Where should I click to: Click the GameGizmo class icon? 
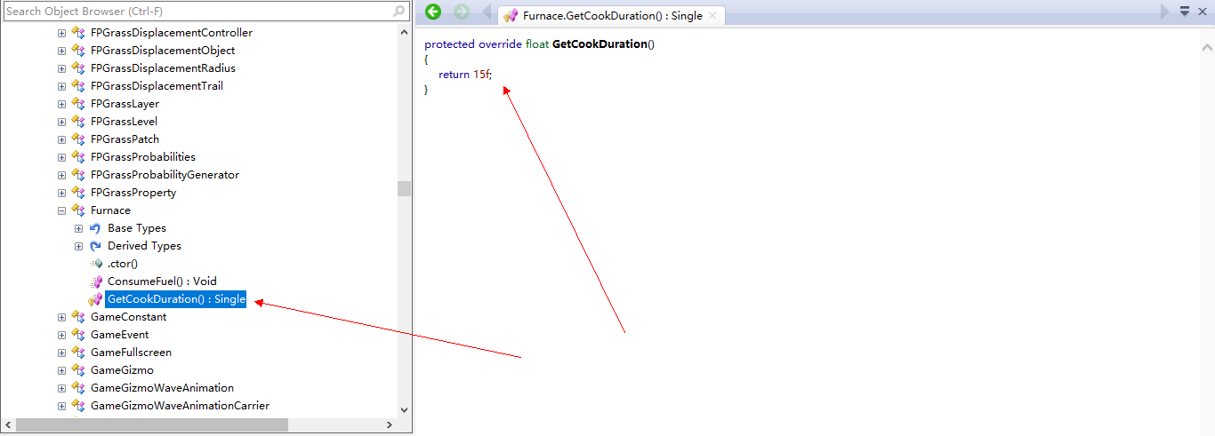coord(78,370)
